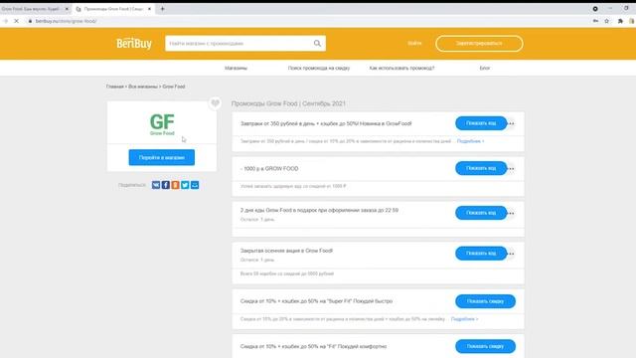Open Поиск промокода на скидку menu item
636x358 pixels.
point(319,68)
